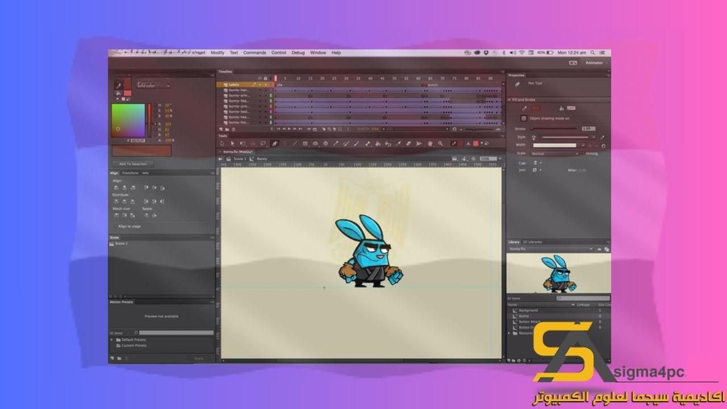Viewport: 727px width, 409px height.
Task: Select the Hand tool
Action: click(430, 144)
